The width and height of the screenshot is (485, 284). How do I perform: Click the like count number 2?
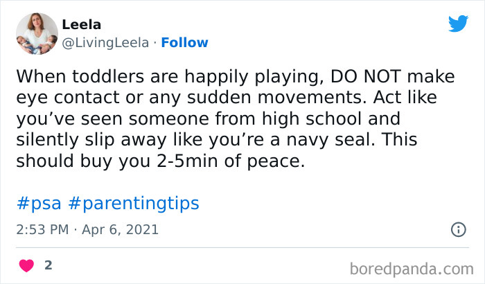(x=48, y=265)
